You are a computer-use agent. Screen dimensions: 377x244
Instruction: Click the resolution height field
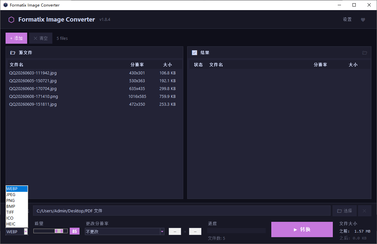pos(195,232)
